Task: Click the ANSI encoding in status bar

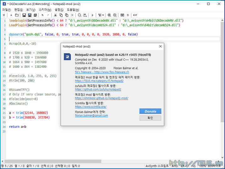Action: [x=175, y=166]
